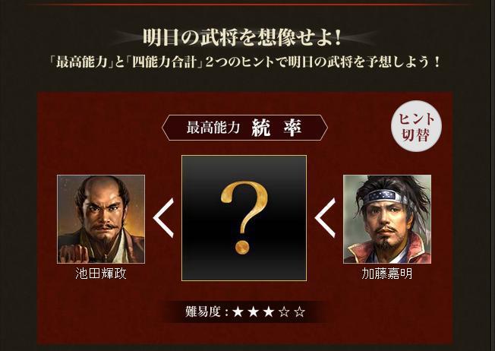Image resolution: width=495 pixels, height=351 pixels.
Task: Click the fourth empty difficulty star
Action: click(x=284, y=312)
